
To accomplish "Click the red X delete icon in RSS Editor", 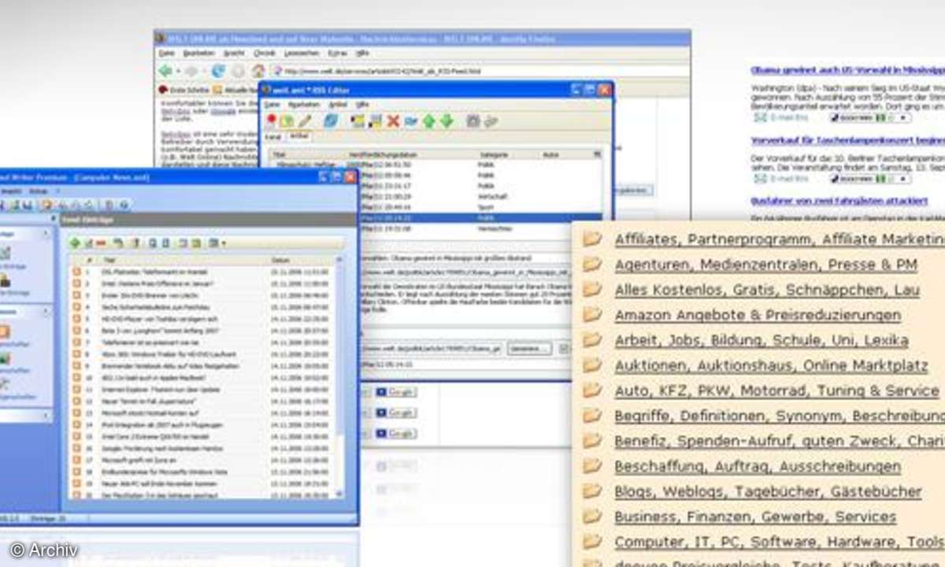I will click(393, 120).
